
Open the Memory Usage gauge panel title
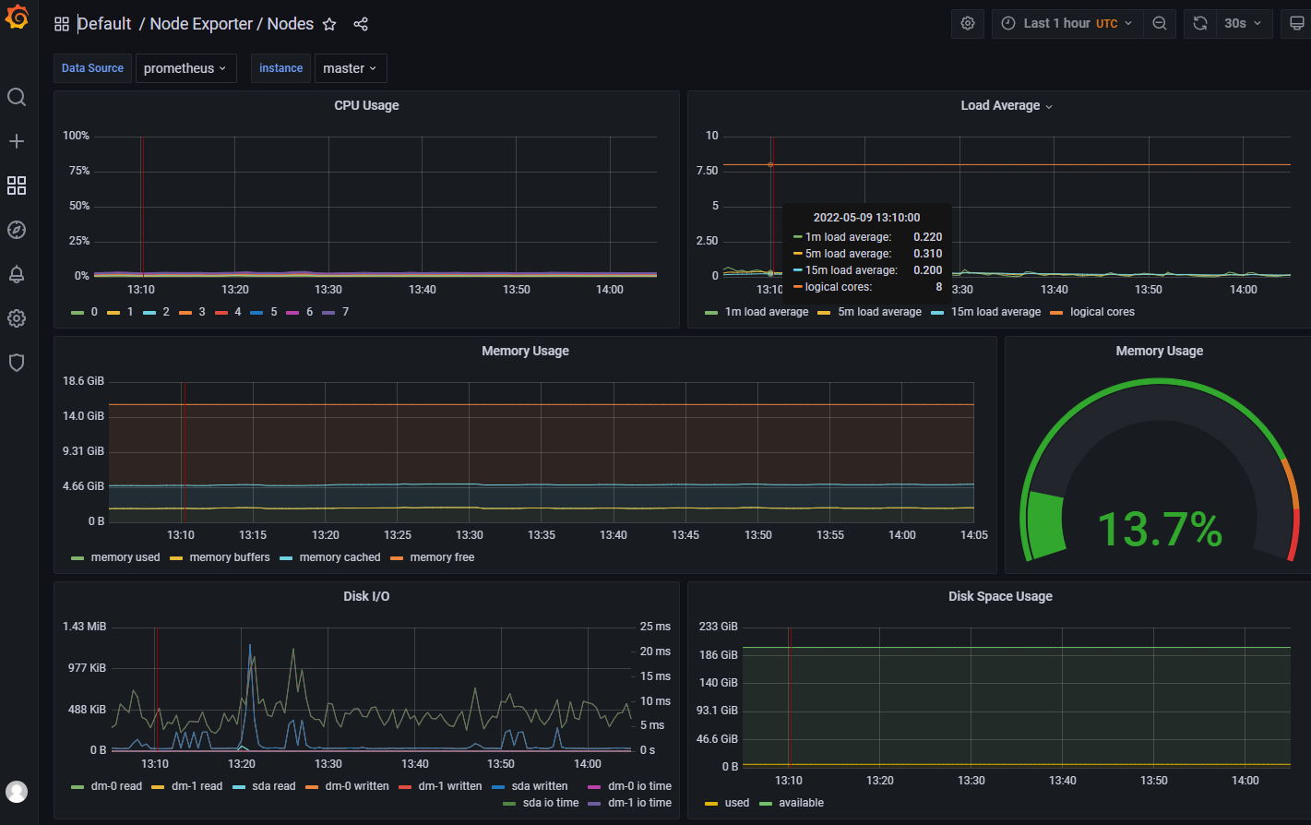pos(1159,351)
